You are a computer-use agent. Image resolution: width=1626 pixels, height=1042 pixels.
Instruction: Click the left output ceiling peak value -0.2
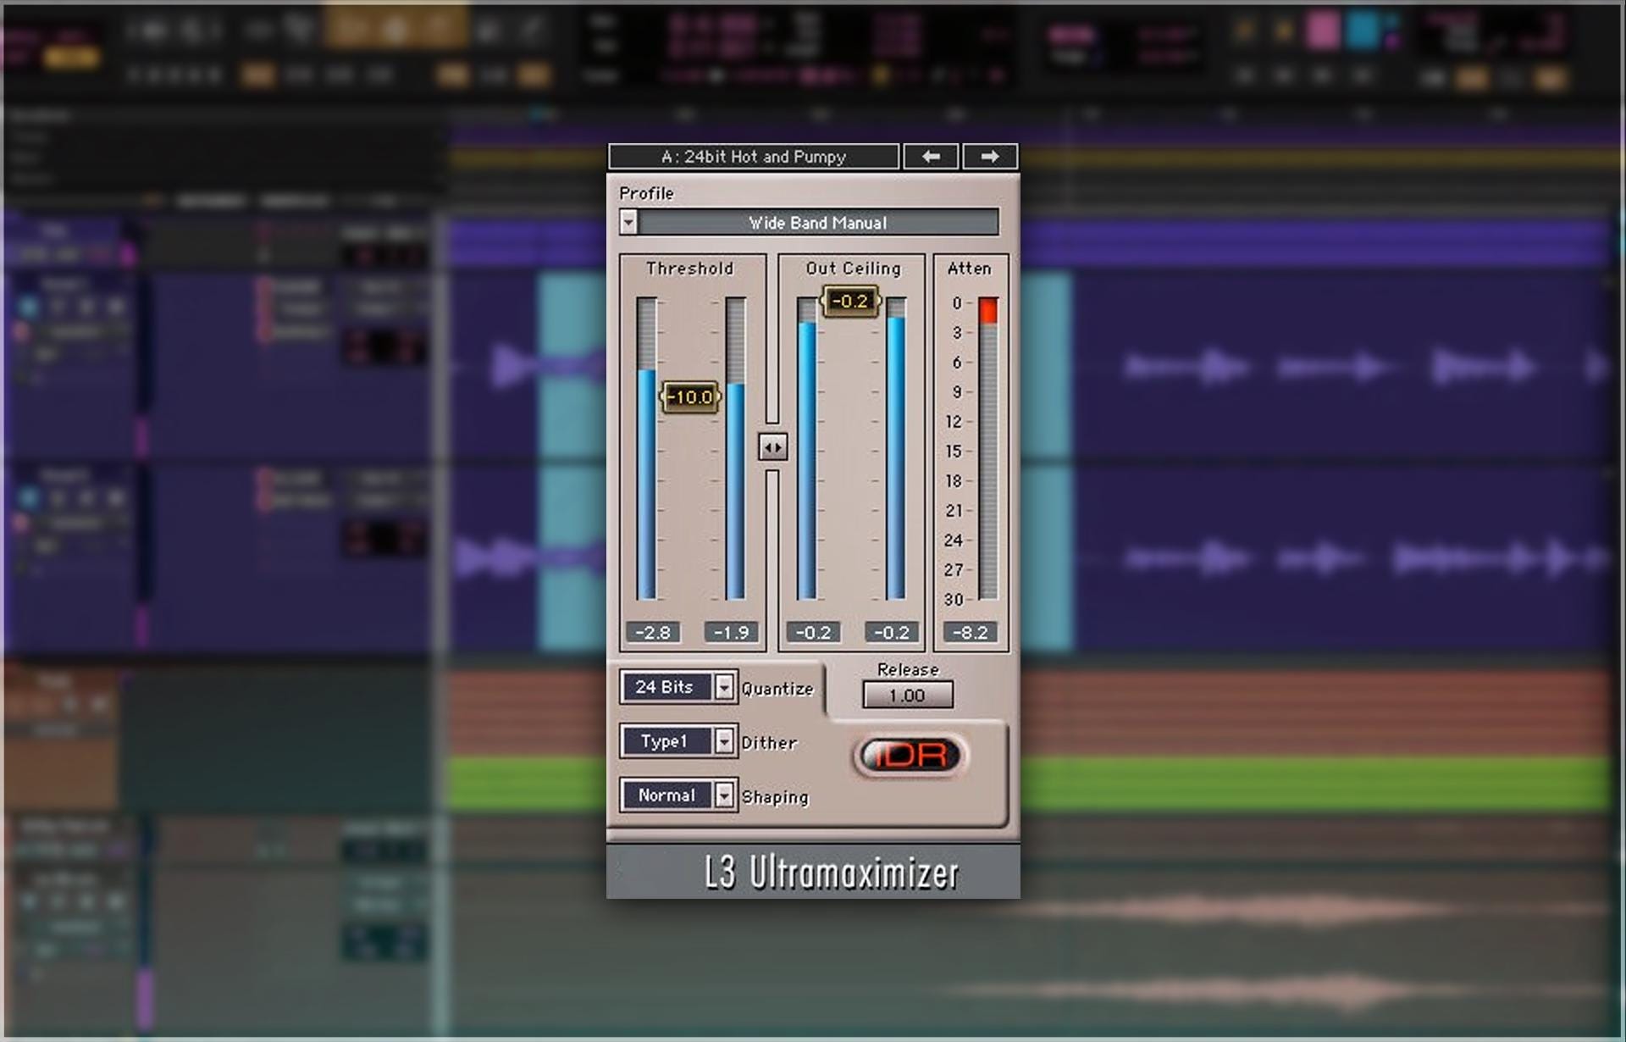click(x=813, y=633)
